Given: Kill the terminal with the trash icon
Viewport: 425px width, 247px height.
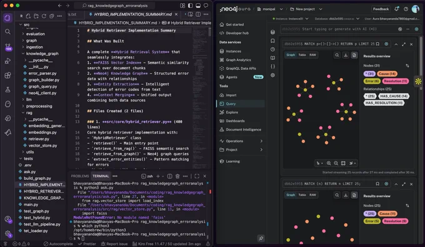Looking at the screenshot, I should 177,176.
